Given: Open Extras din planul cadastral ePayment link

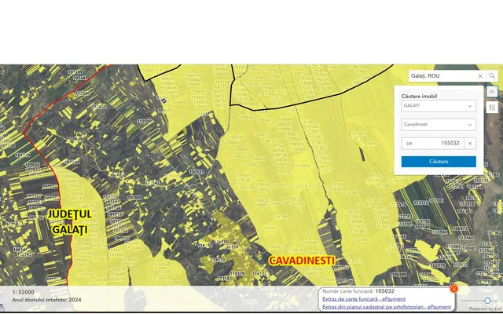Looking at the screenshot, I should tap(380, 307).
